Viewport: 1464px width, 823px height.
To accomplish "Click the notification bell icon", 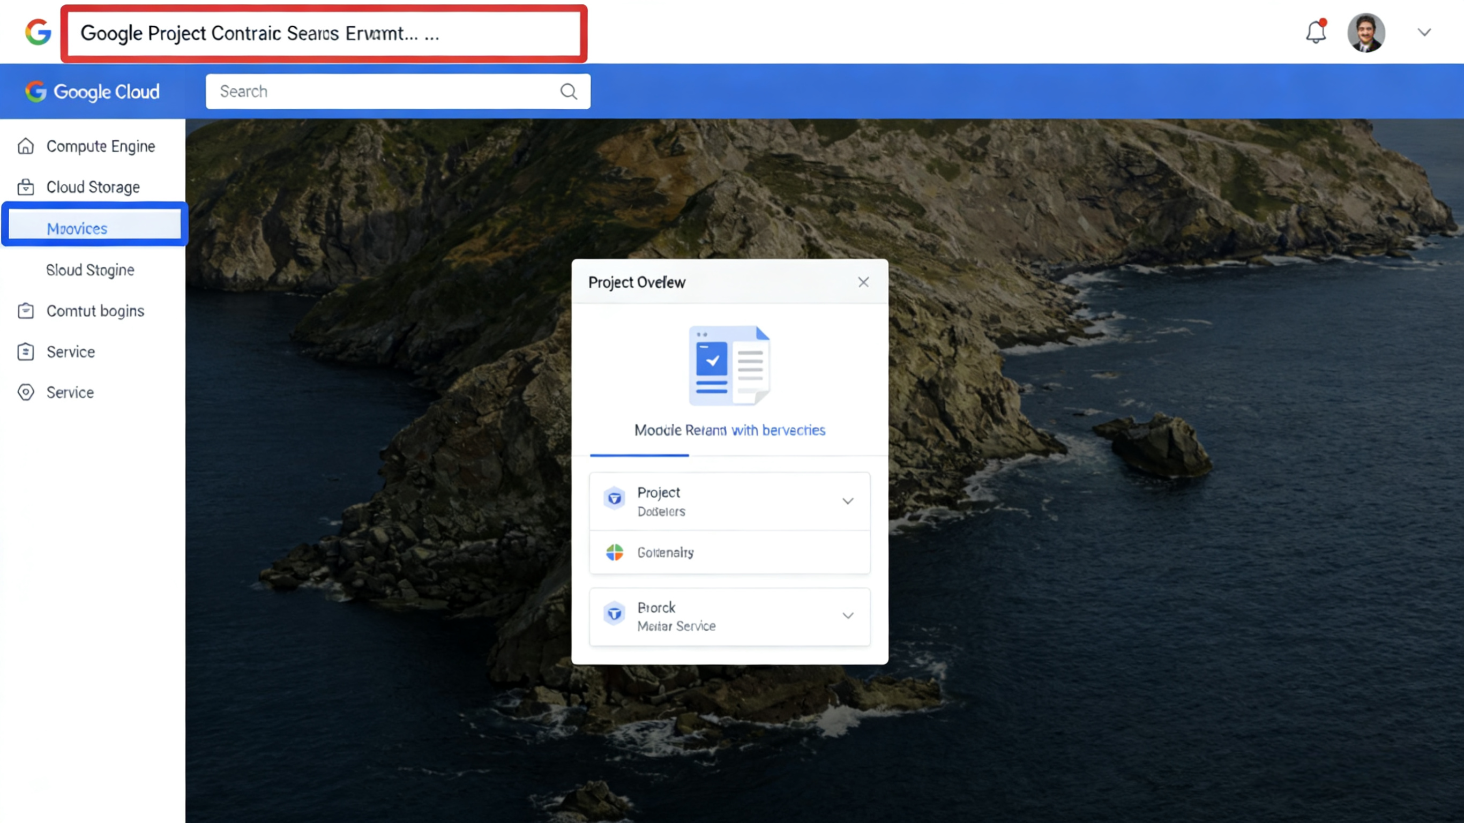I will pyautogui.click(x=1315, y=32).
